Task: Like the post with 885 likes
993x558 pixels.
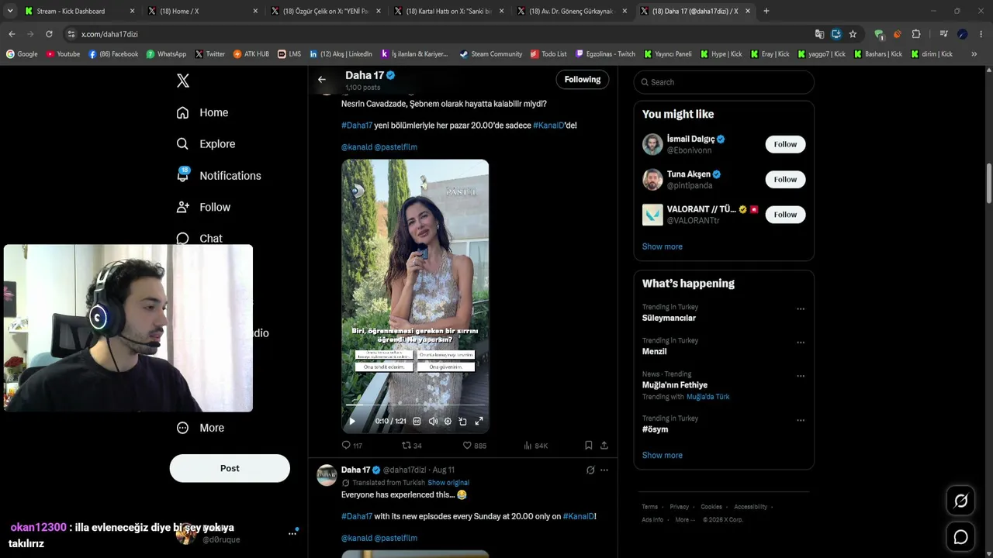Action: [475, 446]
